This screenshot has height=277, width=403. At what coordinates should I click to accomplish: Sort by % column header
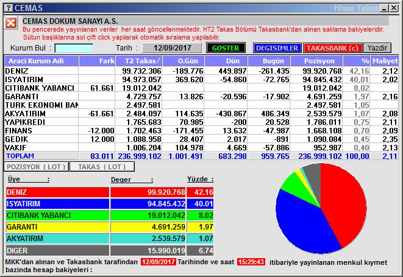[x=357, y=61]
